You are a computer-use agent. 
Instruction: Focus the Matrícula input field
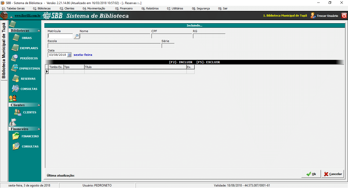(x=60, y=36)
